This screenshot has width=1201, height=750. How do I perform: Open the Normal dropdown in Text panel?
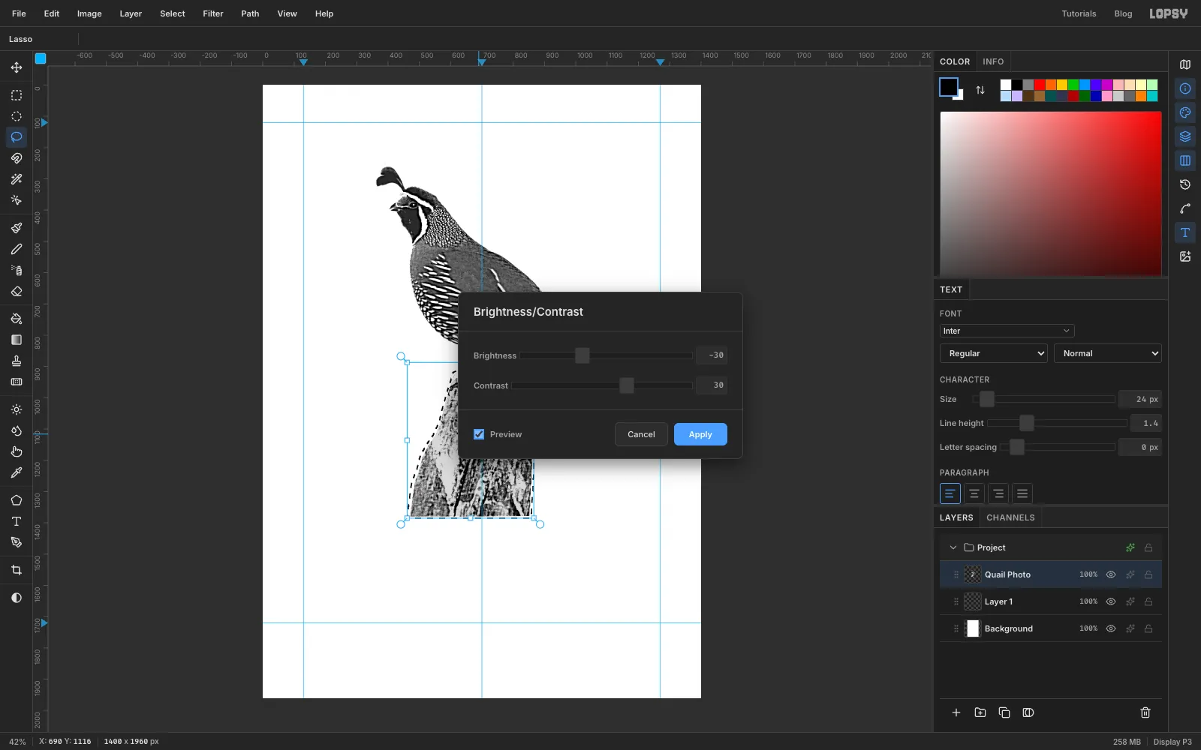[x=1108, y=353]
